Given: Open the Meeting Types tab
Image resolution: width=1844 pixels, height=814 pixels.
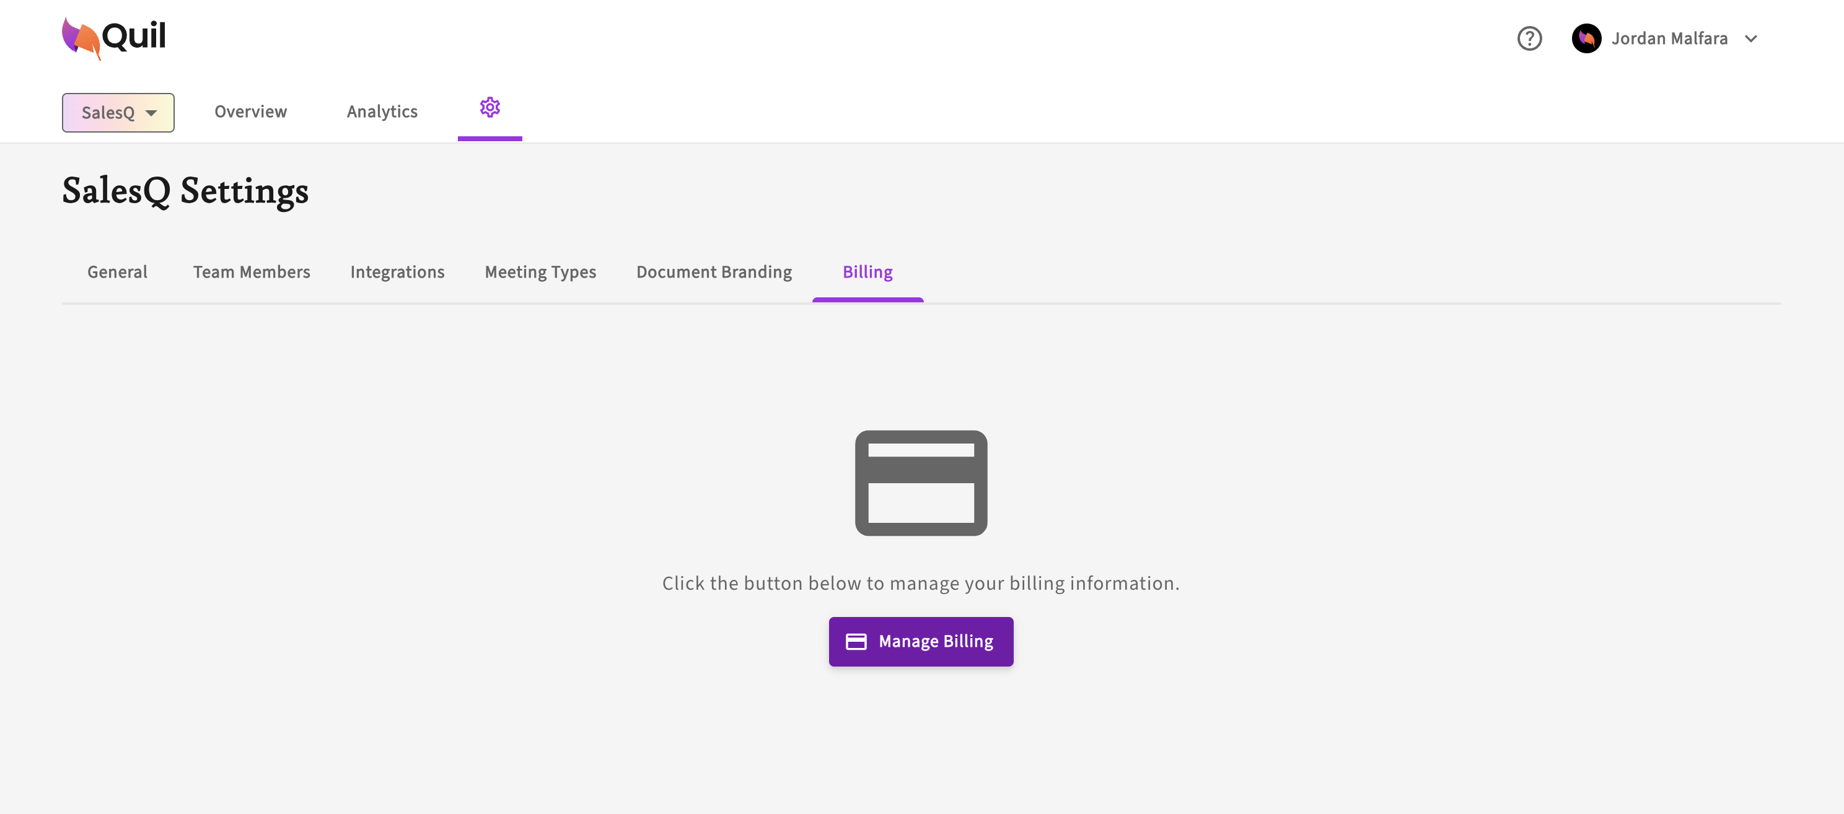Looking at the screenshot, I should click(540, 272).
